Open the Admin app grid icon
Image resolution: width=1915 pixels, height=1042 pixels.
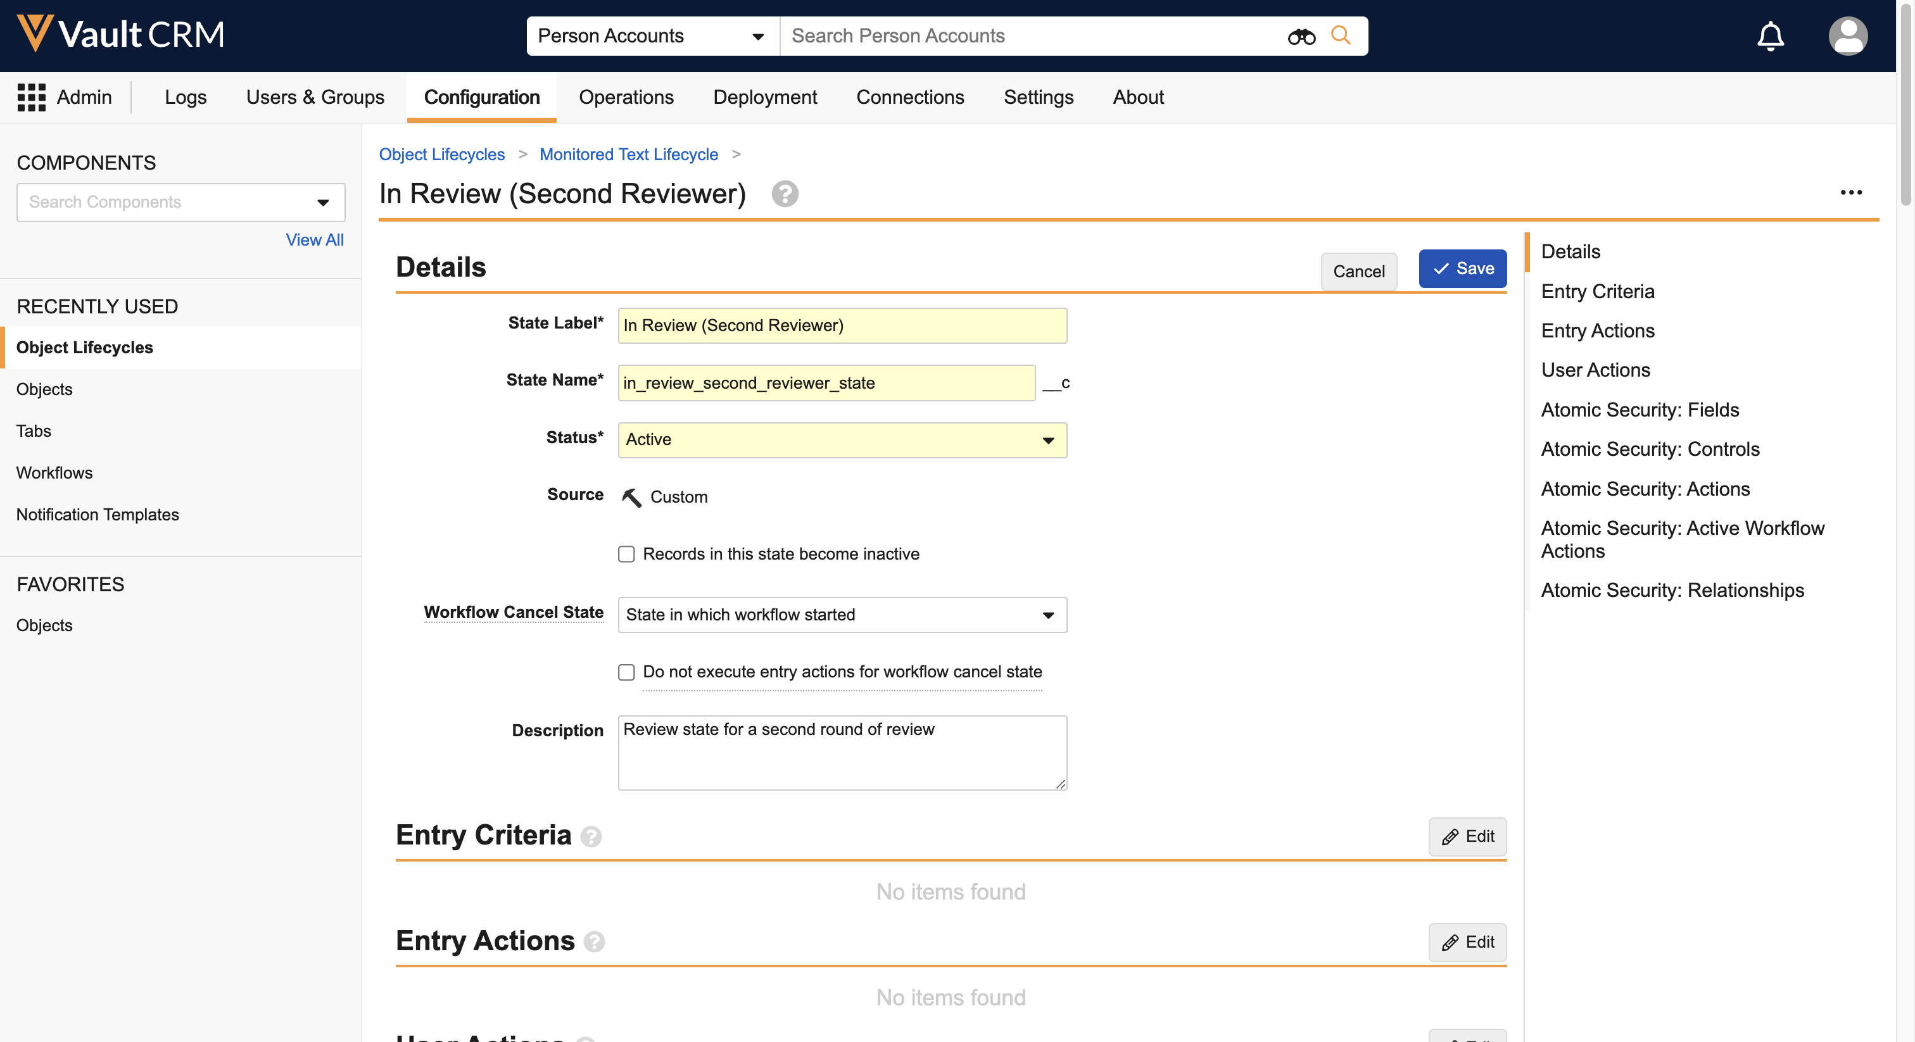tap(31, 97)
